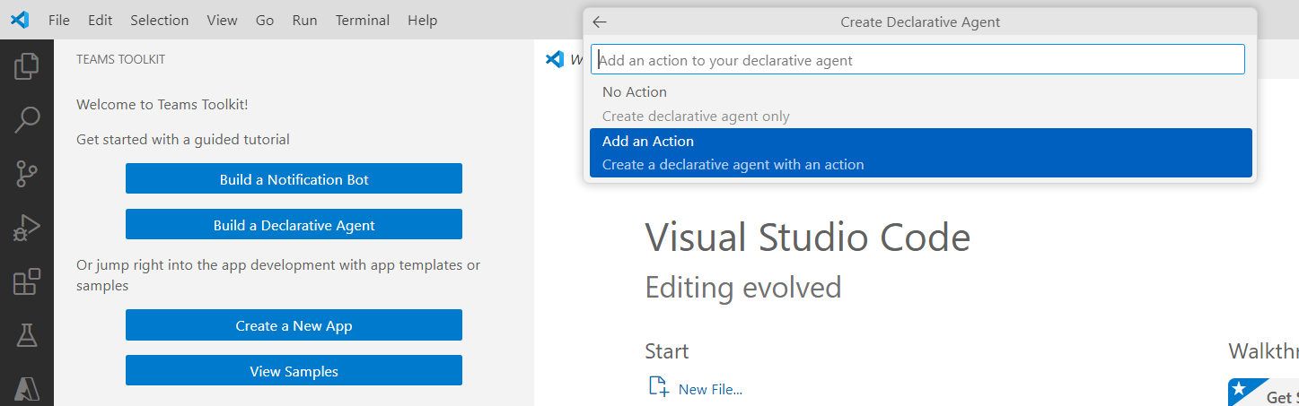The width and height of the screenshot is (1299, 406).
Task: Open the Source Control view icon
Action: point(27,174)
